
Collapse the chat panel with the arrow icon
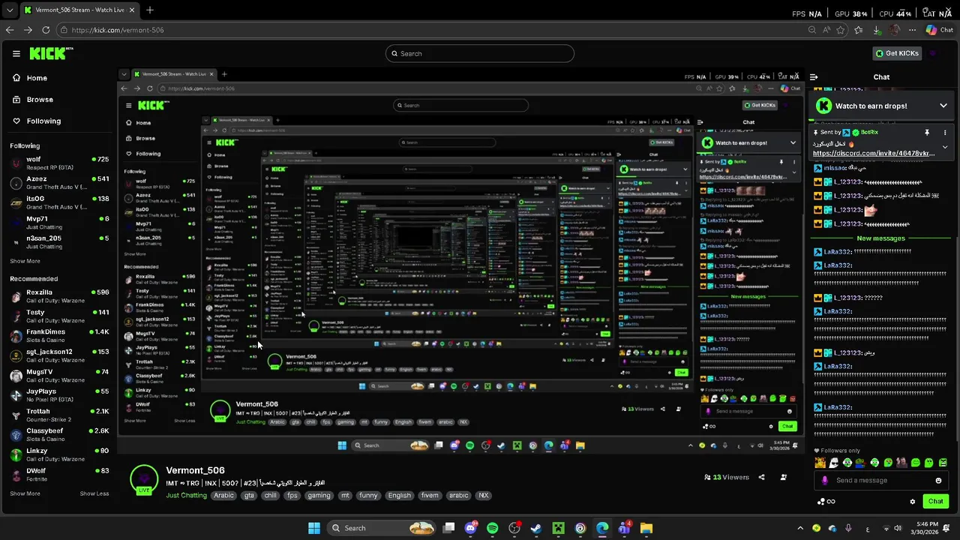click(x=814, y=76)
